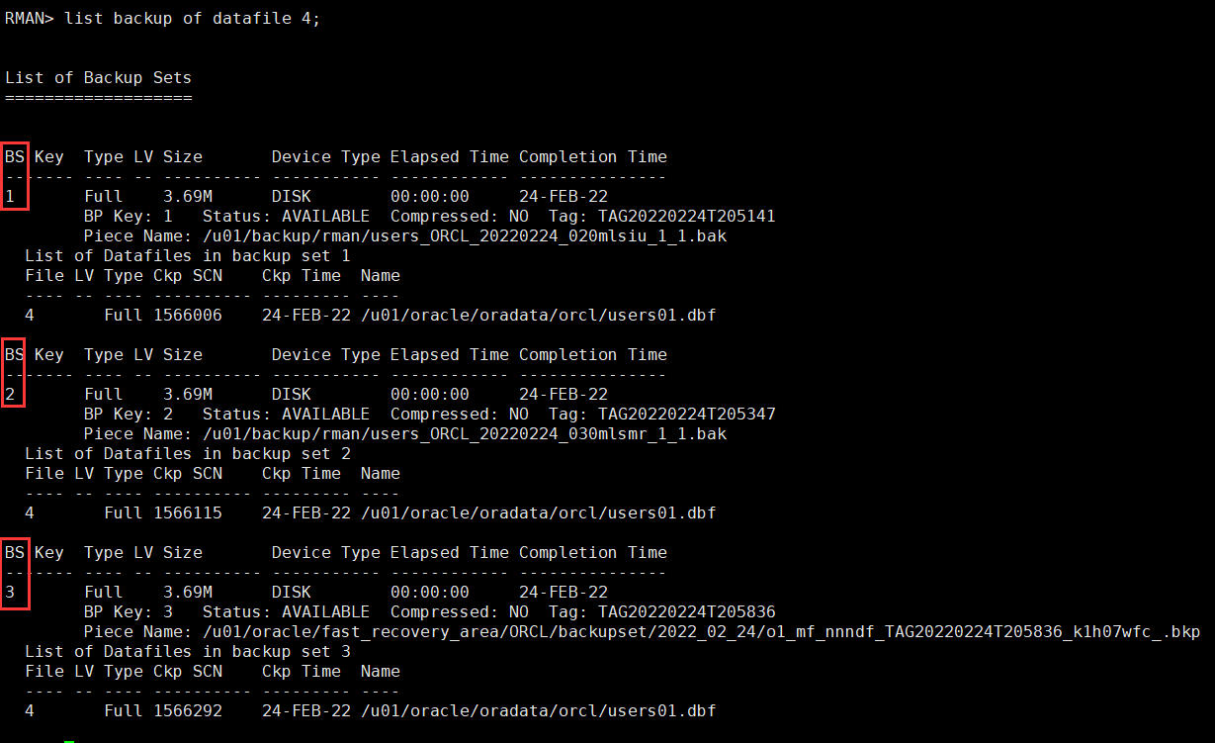Click the green terminal cursor at the bottom

pyautogui.click(x=69, y=739)
